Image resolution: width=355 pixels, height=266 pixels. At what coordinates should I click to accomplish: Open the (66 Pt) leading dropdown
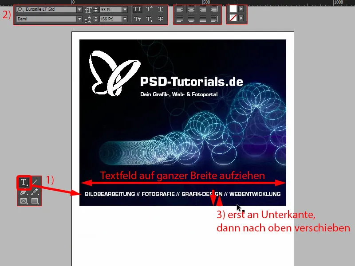click(x=125, y=19)
